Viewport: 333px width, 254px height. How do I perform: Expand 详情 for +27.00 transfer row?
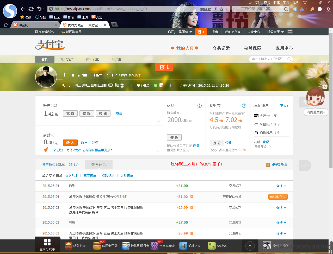coord(281,223)
